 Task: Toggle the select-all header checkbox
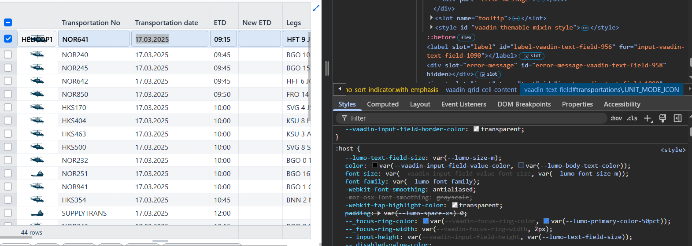8,22
